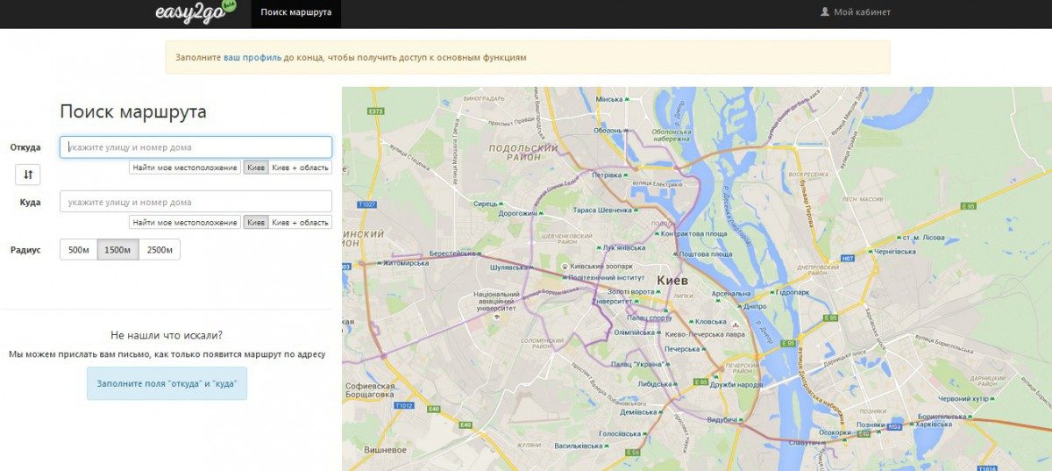Click the easy2go logo
The width and height of the screenshot is (1052, 471).
184,12
